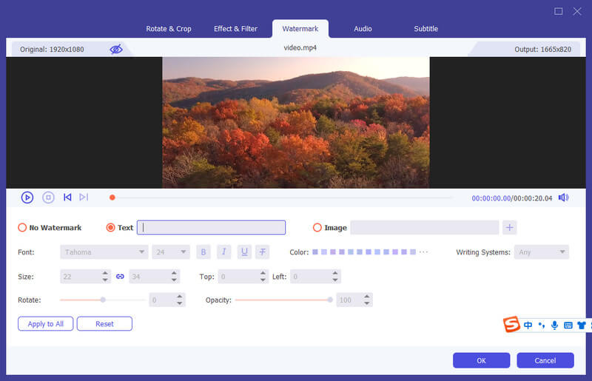592x381 pixels.
Task: Focus the watermark text input
Action: (x=211, y=227)
